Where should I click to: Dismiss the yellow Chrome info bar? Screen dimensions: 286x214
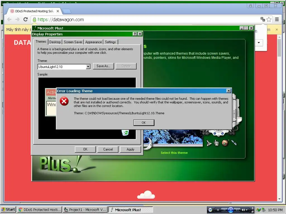pos(277,30)
